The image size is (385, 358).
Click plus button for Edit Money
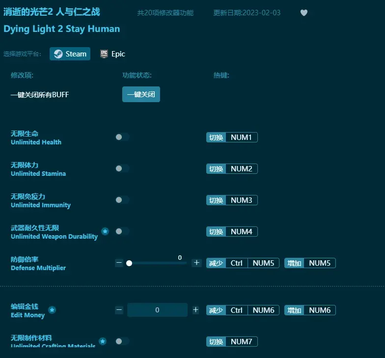195,310
